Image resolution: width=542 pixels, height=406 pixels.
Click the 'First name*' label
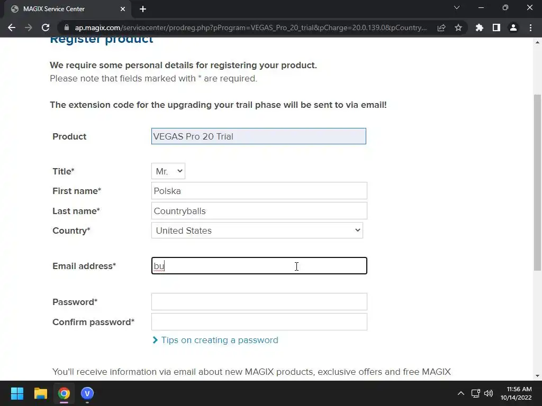tap(77, 191)
